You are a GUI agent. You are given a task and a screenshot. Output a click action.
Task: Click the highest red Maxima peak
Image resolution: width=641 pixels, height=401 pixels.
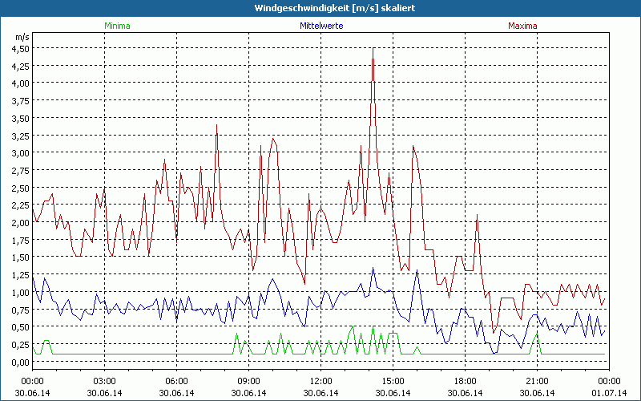point(373,50)
